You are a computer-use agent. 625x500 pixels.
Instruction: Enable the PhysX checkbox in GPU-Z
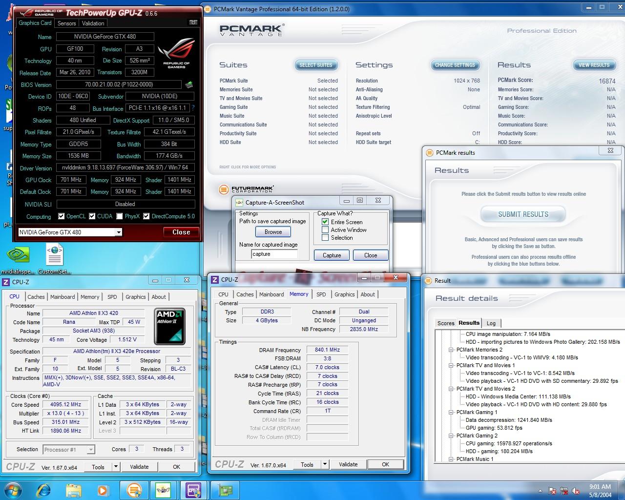click(x=119, y=216)
